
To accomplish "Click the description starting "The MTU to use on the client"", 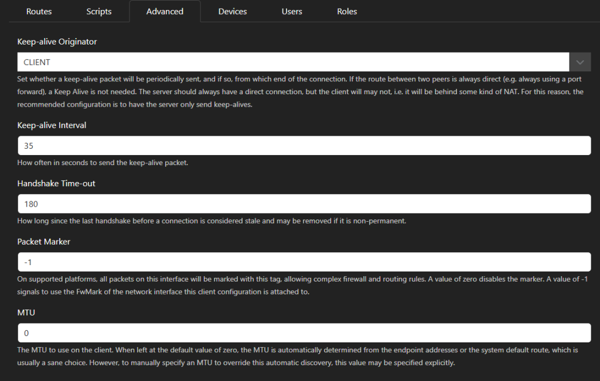I will click(298, 356).
